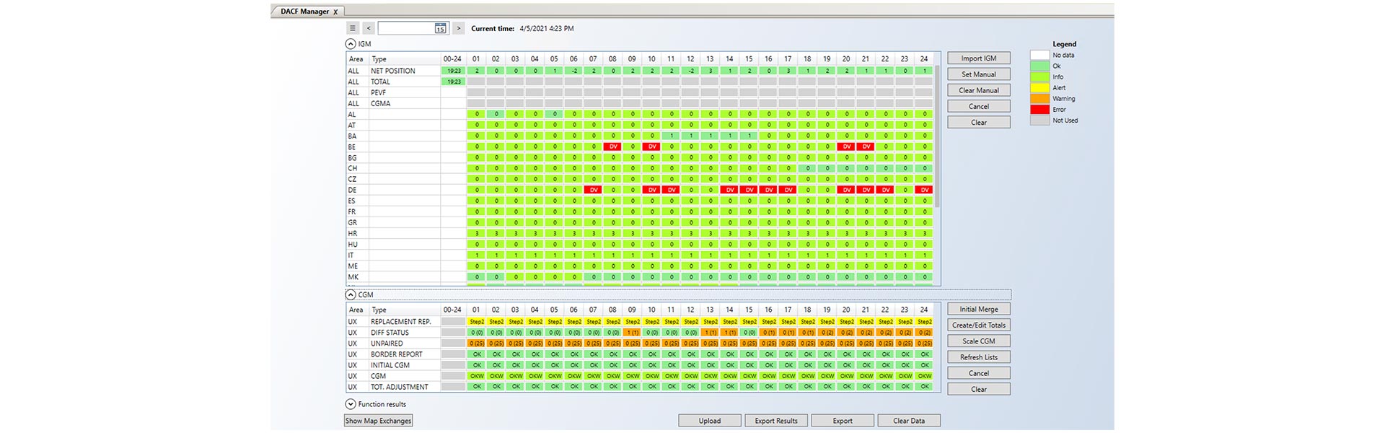This screenshot has height=433, width=1385.
Task: Click the Step2 cell for hour 01
Action: tap(477, 322)
